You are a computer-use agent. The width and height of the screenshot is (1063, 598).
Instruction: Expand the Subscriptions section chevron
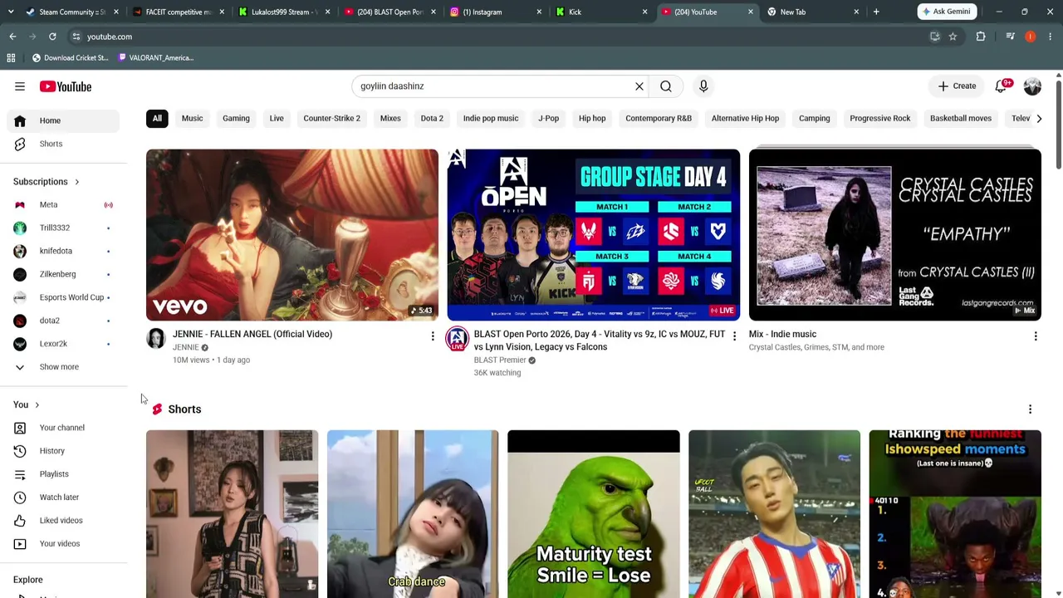pos(76,182)
